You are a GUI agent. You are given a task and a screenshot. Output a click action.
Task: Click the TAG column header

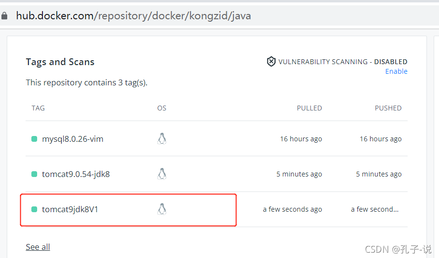tap(38, 108)
